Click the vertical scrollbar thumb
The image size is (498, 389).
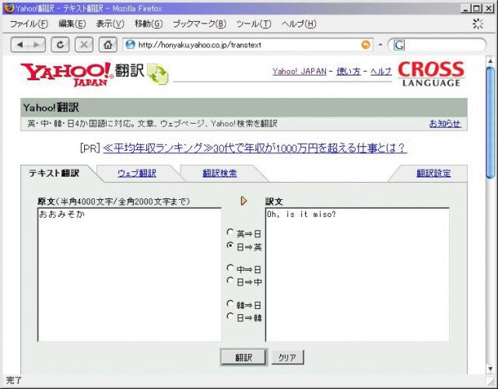pos(491,122)
